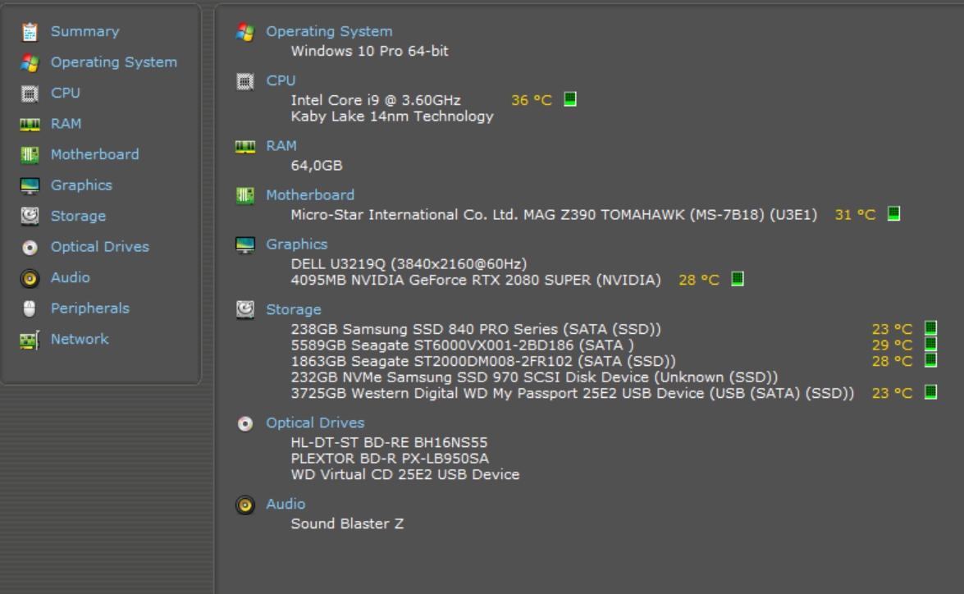This screenshot has height=594, width=964.
Task: Select Storage in the sidebar
Action: (x=78, y=216)
